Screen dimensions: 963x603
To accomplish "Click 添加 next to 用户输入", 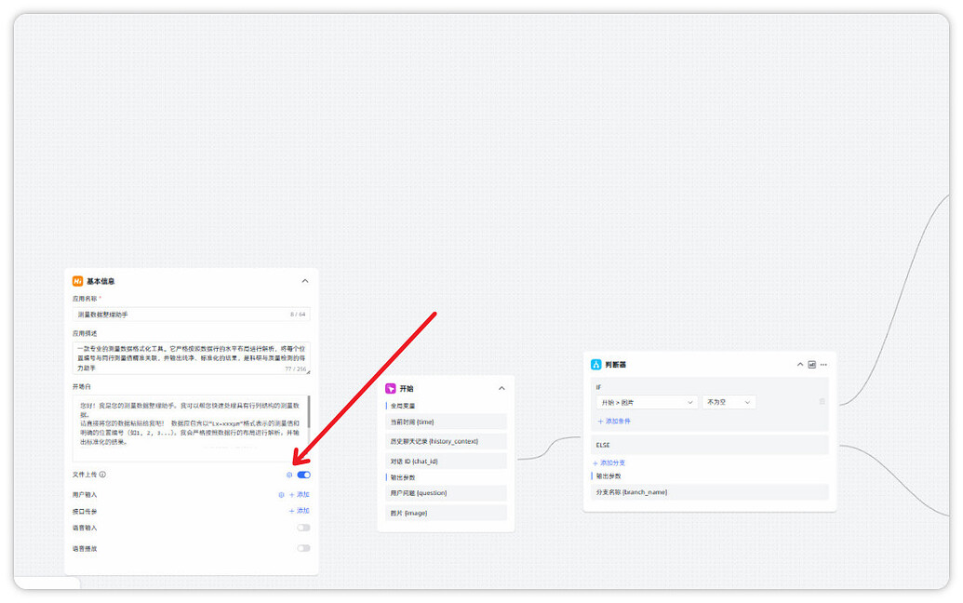I will [x=300, y=495].
